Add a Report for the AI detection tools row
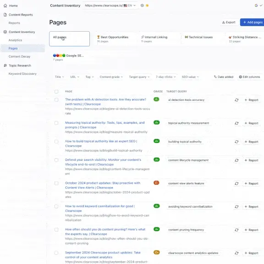264x264 pixels. (251, 100)
